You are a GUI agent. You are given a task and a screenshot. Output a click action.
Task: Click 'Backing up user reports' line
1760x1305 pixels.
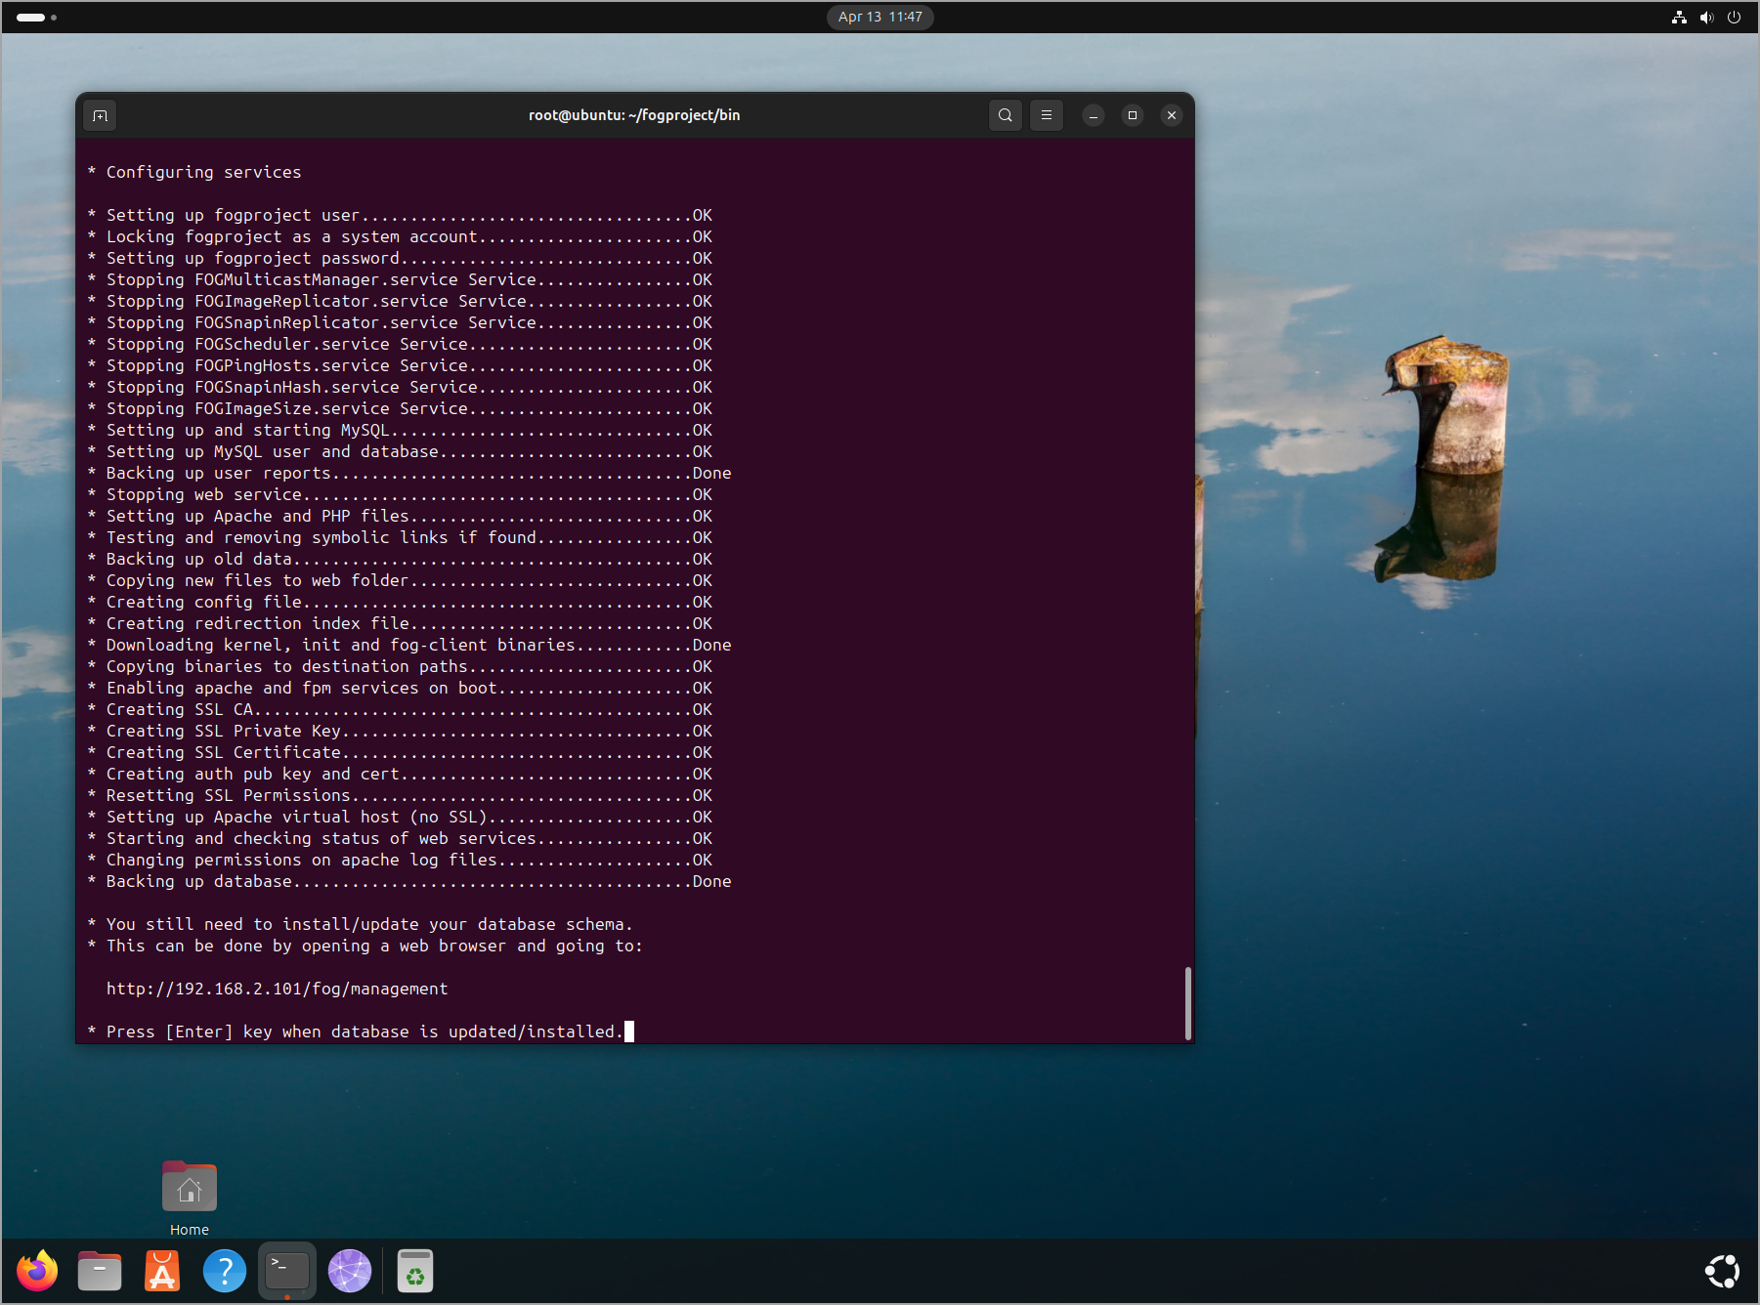tap(409, 473)
